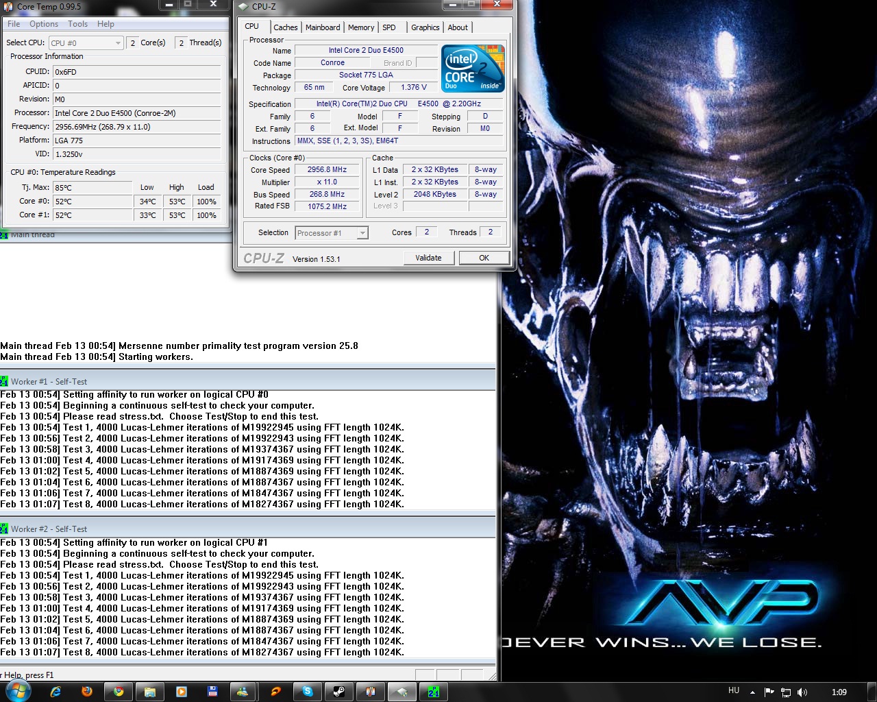The width and height of the screenshot is (877, 702).
Task: Click the orange swirl taskbar icon
Action: pos(275,692)
